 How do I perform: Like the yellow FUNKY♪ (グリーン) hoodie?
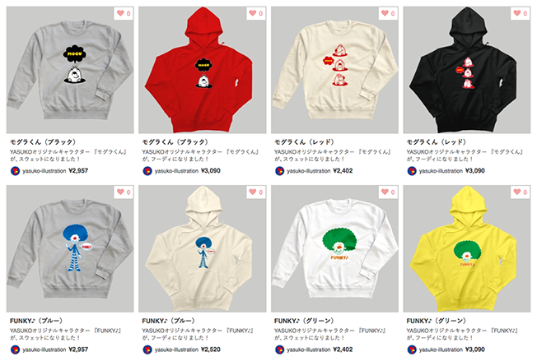[x=521, y=192]
